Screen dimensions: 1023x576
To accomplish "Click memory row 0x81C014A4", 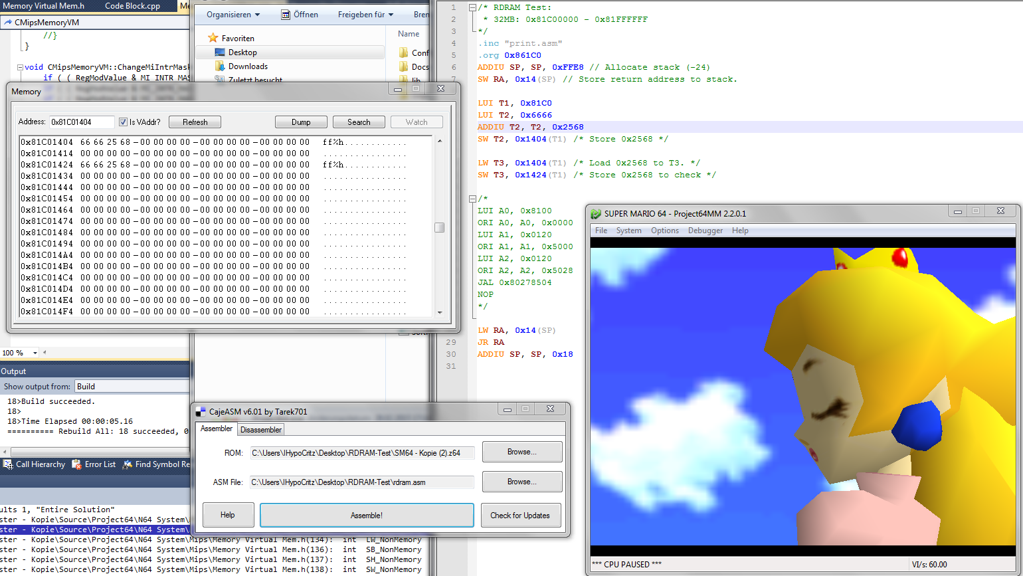I will point(213,255).
